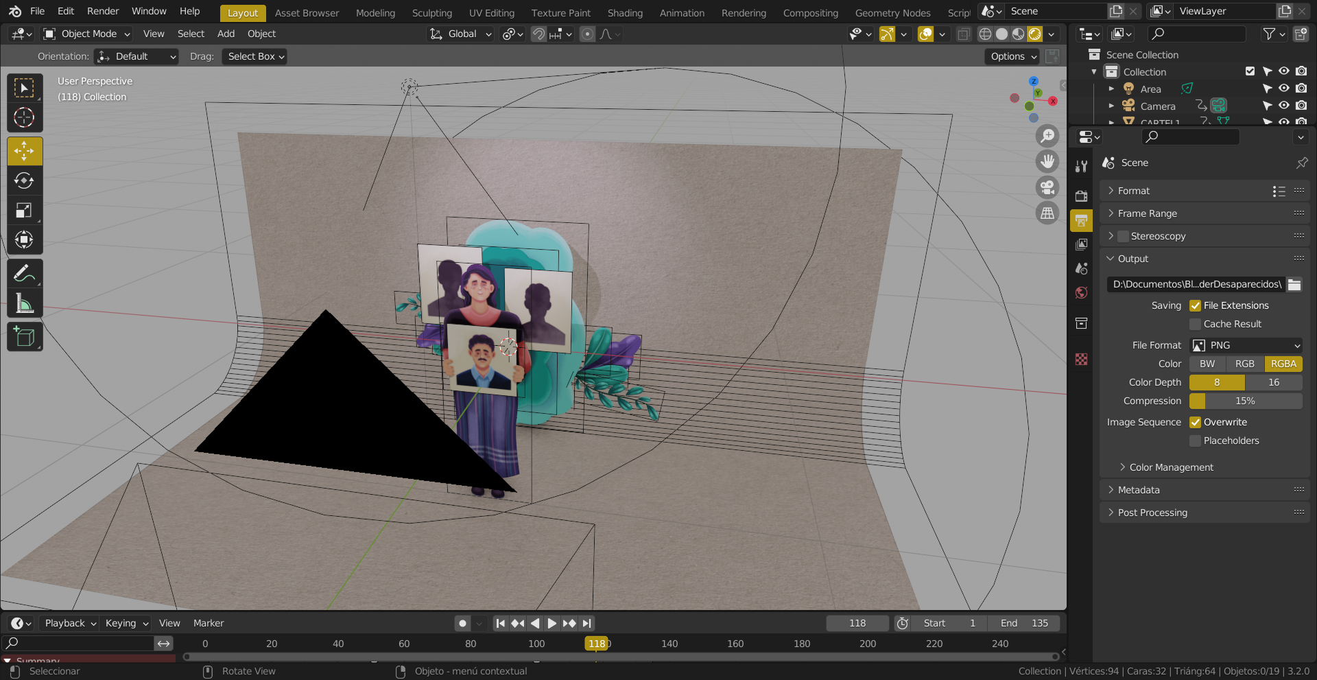Toggle Camera render visibility icon
The width and height of the screenshot is (1317, 680).
[x=1301, y=106]
